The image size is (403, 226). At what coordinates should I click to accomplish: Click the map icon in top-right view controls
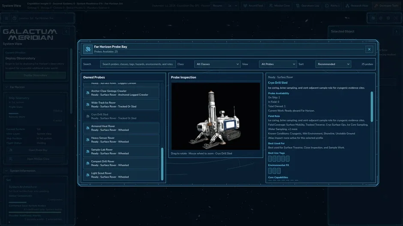point(373,18)
